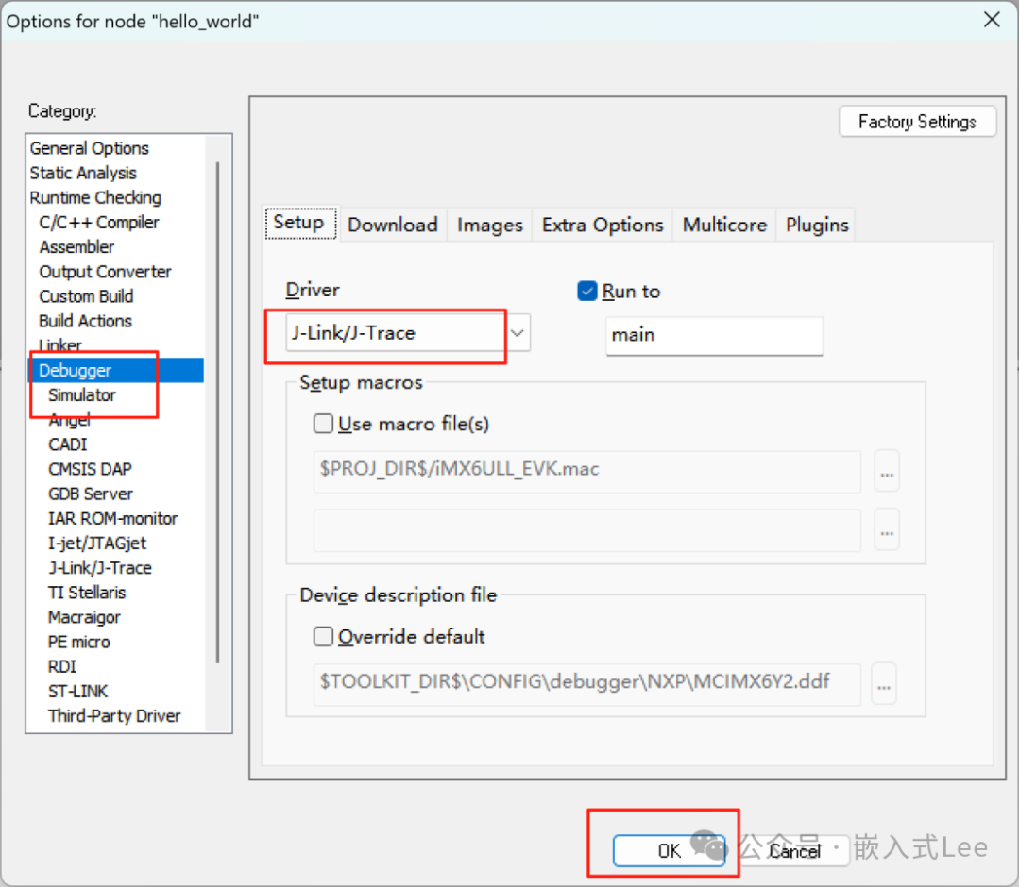
Task: Open the CMSIS DAP category
Action: click(90, 469)
